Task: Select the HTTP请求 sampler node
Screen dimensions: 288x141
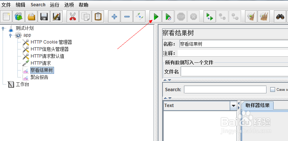Action: pos(41,63)
